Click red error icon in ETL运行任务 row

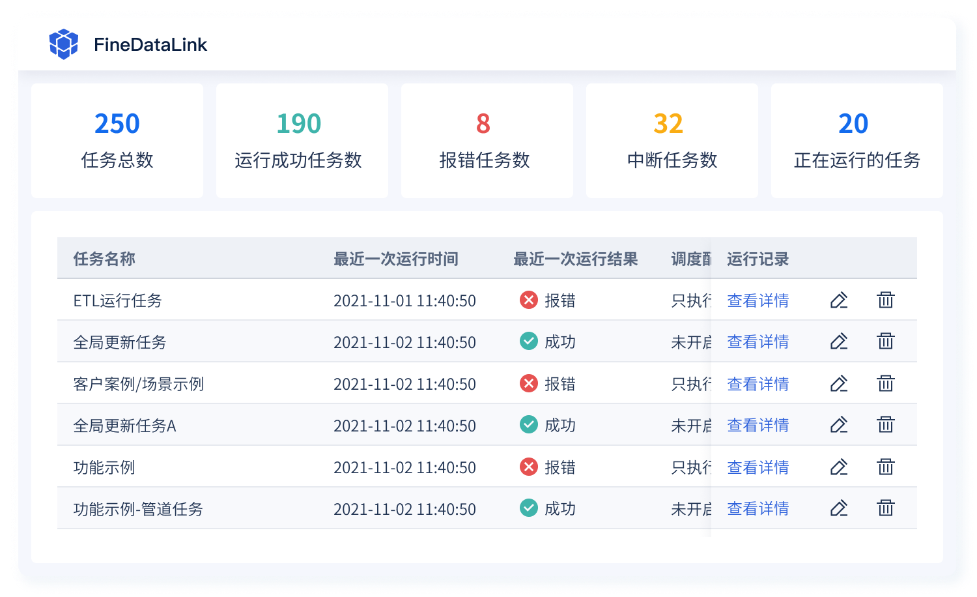(x=528, y=300)
